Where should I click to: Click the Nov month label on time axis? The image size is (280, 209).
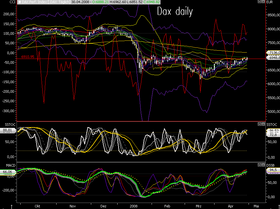click(x=72, y=206)
